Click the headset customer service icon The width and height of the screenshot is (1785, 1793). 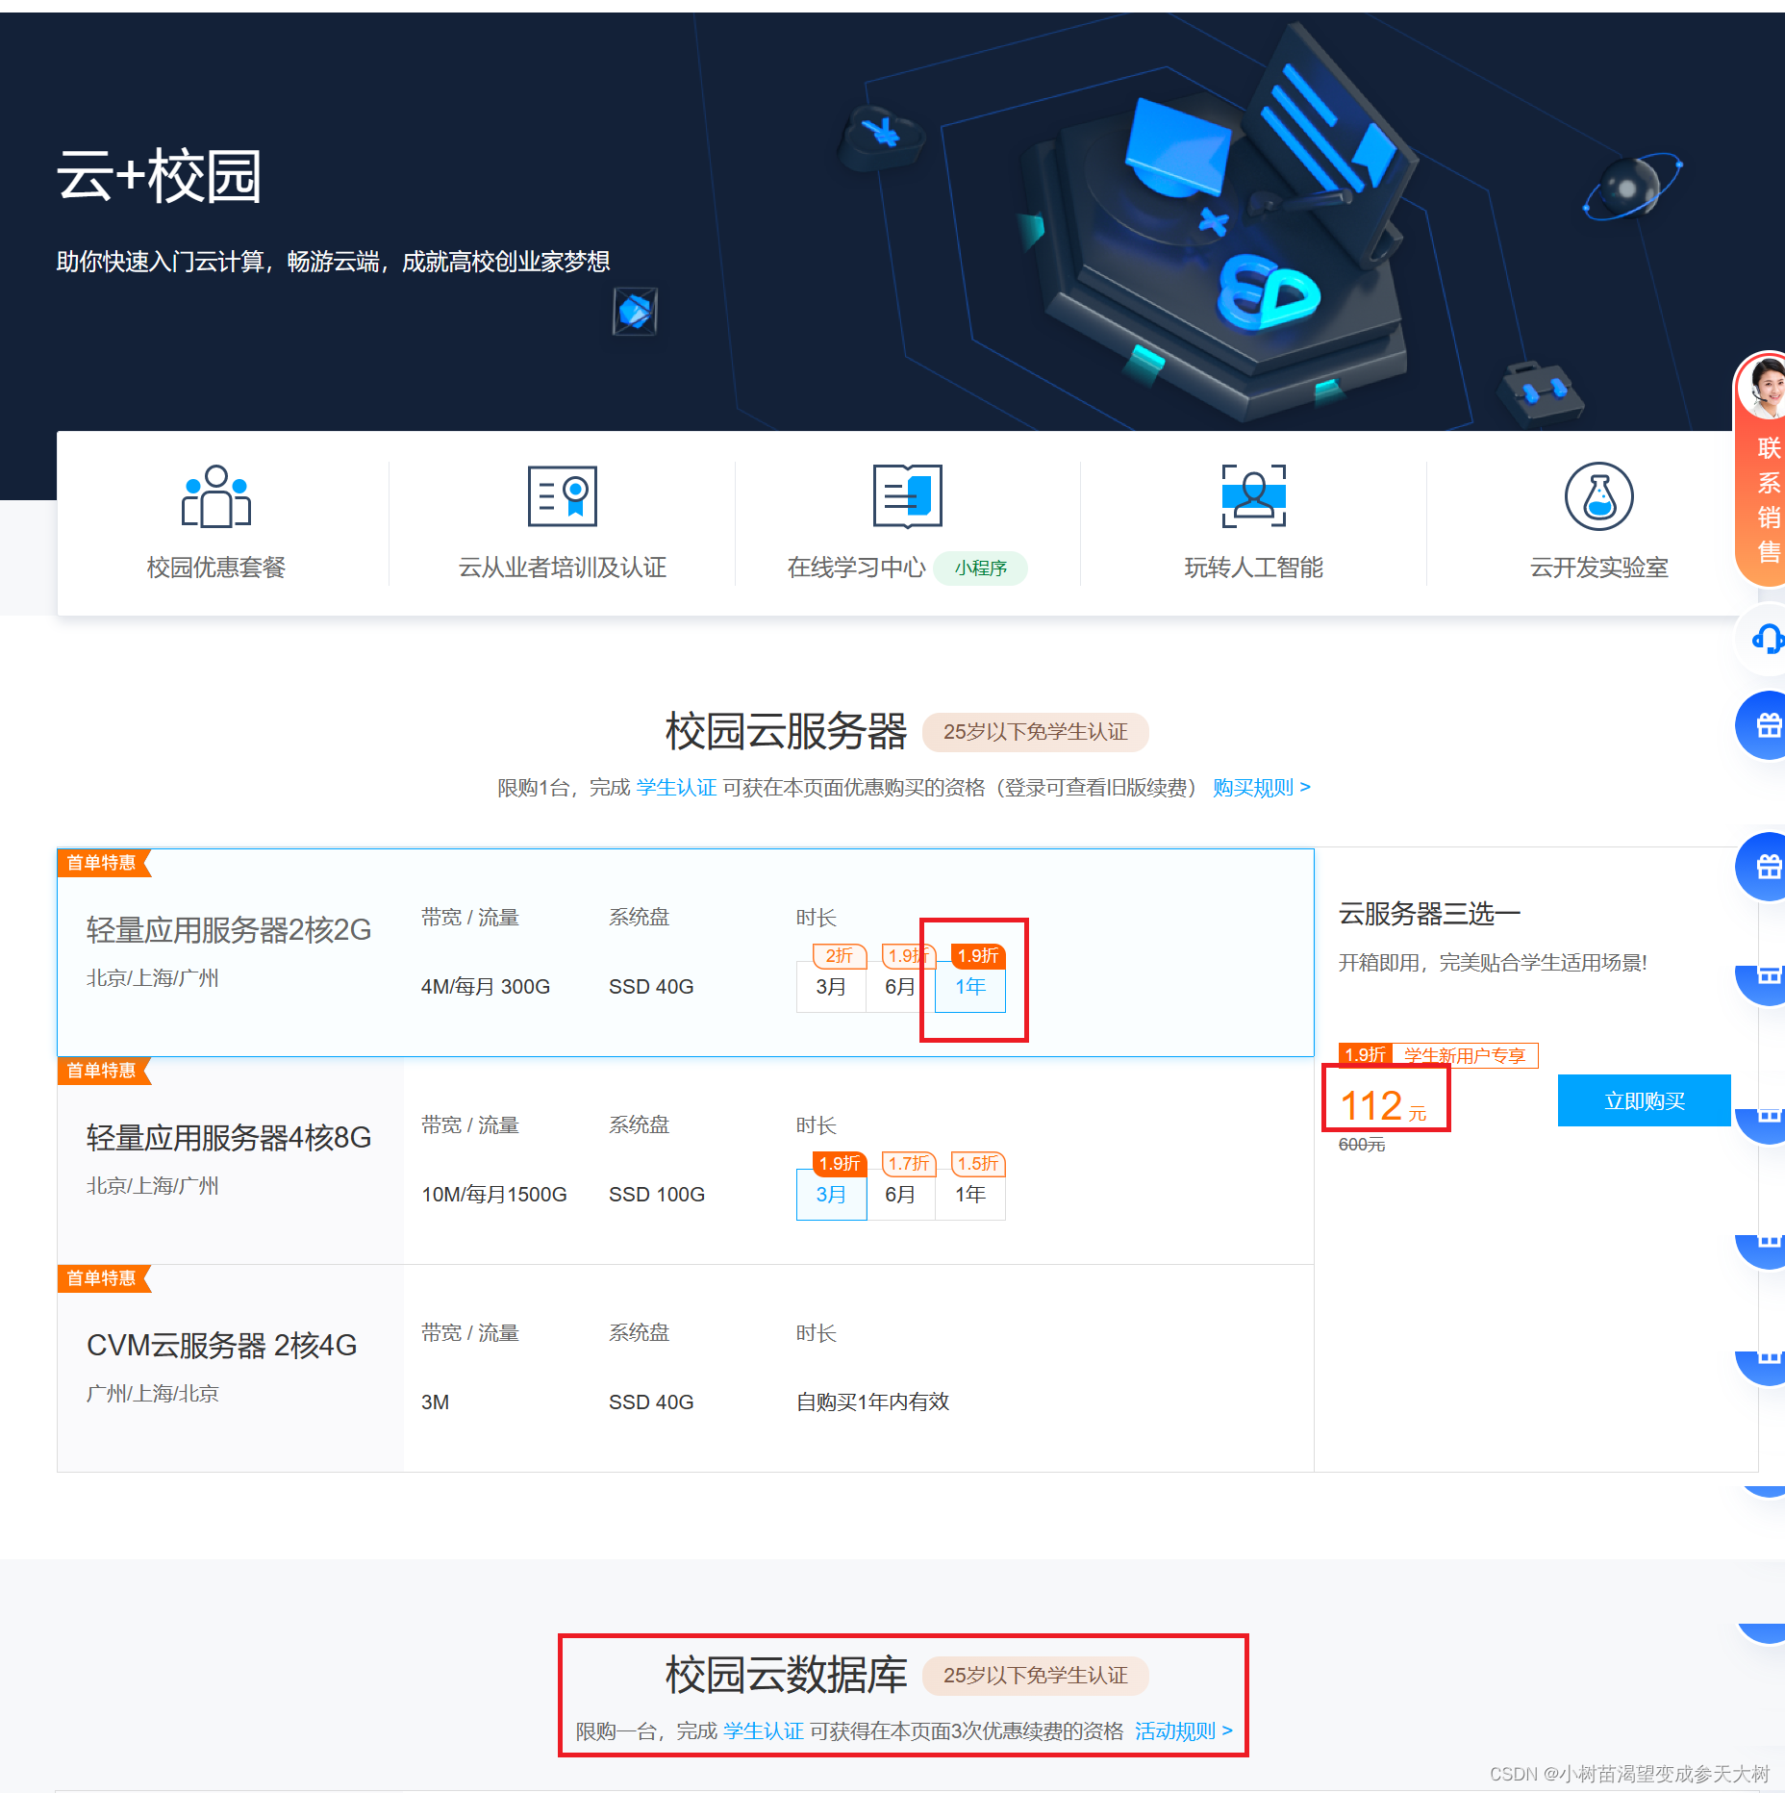pos(1767,638)
